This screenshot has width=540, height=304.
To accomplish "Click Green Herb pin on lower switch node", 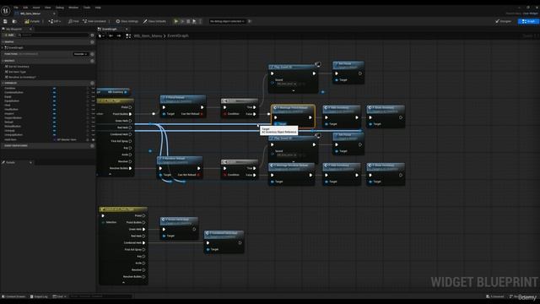I will click(x=143, y=229).
